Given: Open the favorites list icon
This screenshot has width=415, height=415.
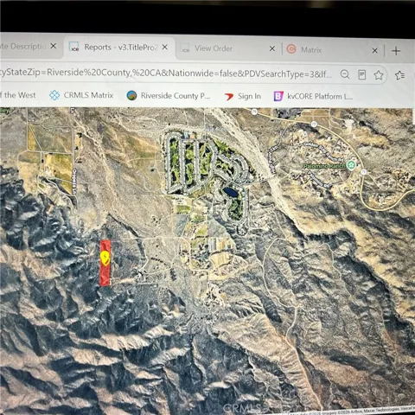Looking at the screenshot, I should click(x=399, y=75).
